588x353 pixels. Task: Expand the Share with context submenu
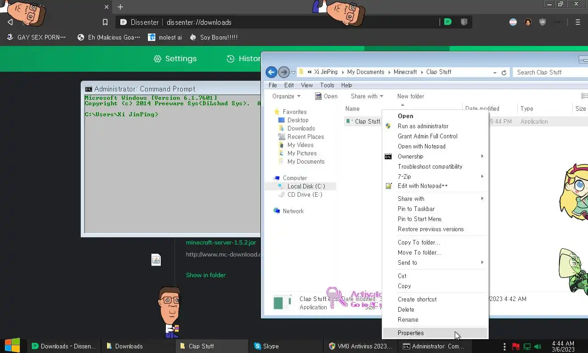coord(435,199)
